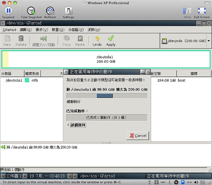Open the GParted menu

click(x=9, y=30)
